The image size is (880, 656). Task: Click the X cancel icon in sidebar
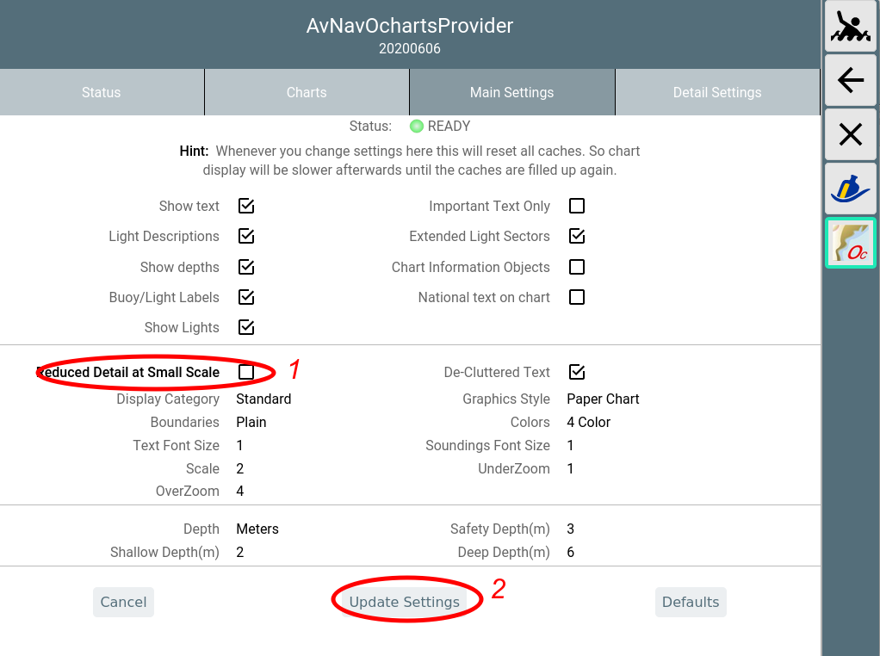point(850,134)
